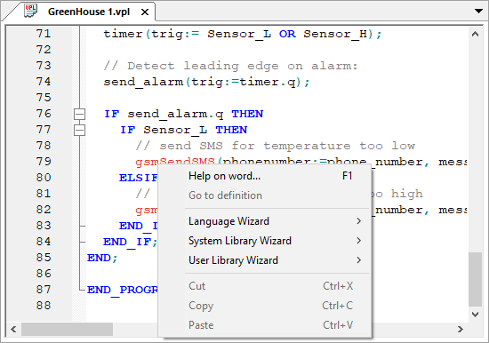Click the User Library Wizard submenu arrow
489x343 pixels.
(359, 260)
